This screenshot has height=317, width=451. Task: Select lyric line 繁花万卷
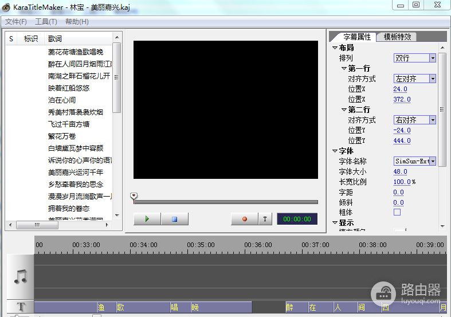(x=62, y=136)
